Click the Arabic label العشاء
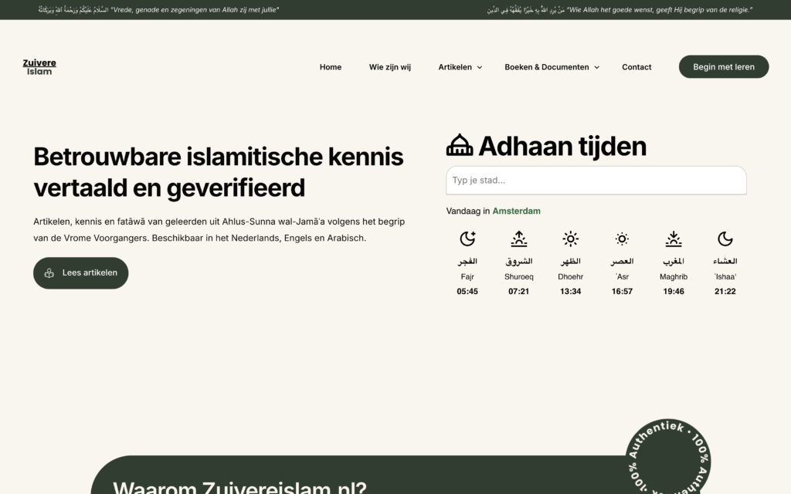Viewport: 791px width, 494px height. [x=725, y=261]
